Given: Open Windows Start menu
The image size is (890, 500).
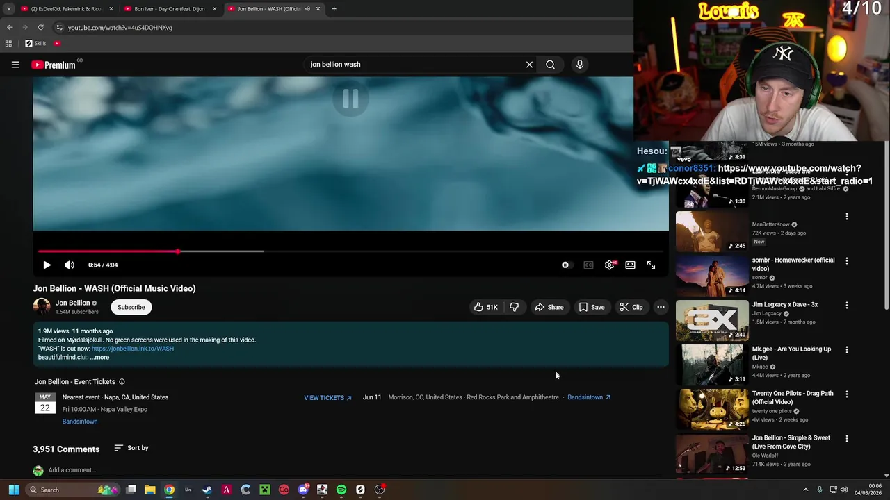Looking at the screenshot, I should coord(14,490).
